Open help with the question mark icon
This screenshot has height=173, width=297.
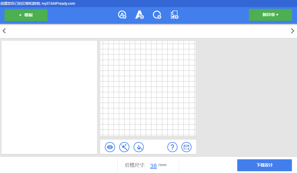(x=172, y=147)
